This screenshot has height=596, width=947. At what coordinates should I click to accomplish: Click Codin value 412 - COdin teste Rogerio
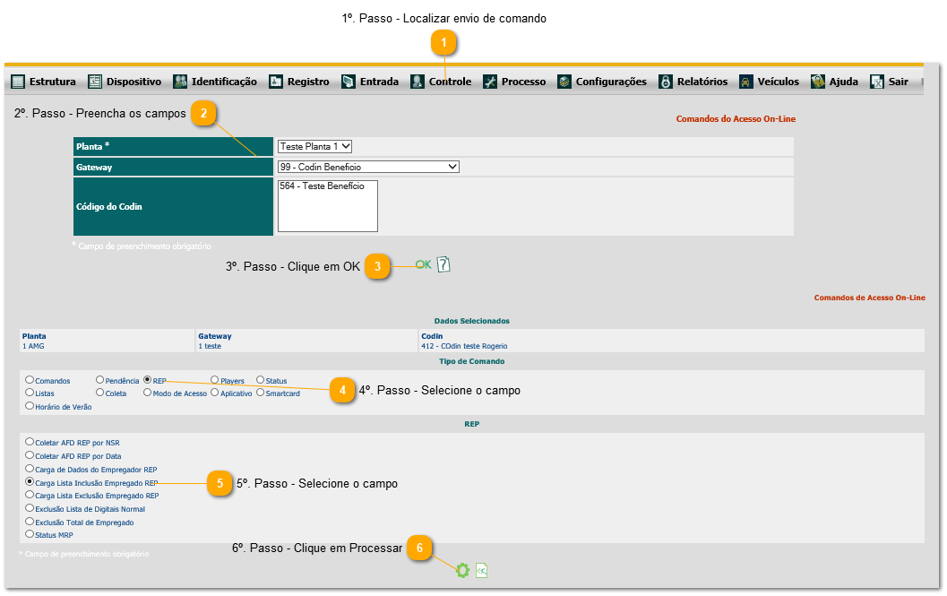tap(464, 346)
